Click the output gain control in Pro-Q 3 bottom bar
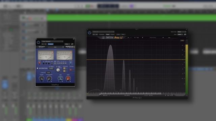The height and width of the screenshot is (121, 216). (170, 95)
